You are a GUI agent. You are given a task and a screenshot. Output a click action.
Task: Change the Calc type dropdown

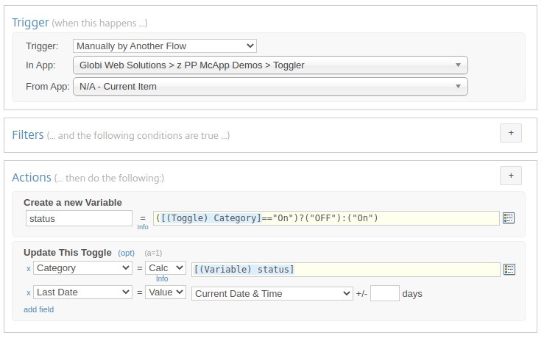166,268
